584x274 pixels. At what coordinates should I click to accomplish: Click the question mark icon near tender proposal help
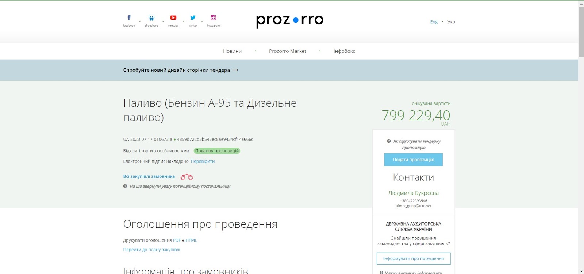(389, 141)
